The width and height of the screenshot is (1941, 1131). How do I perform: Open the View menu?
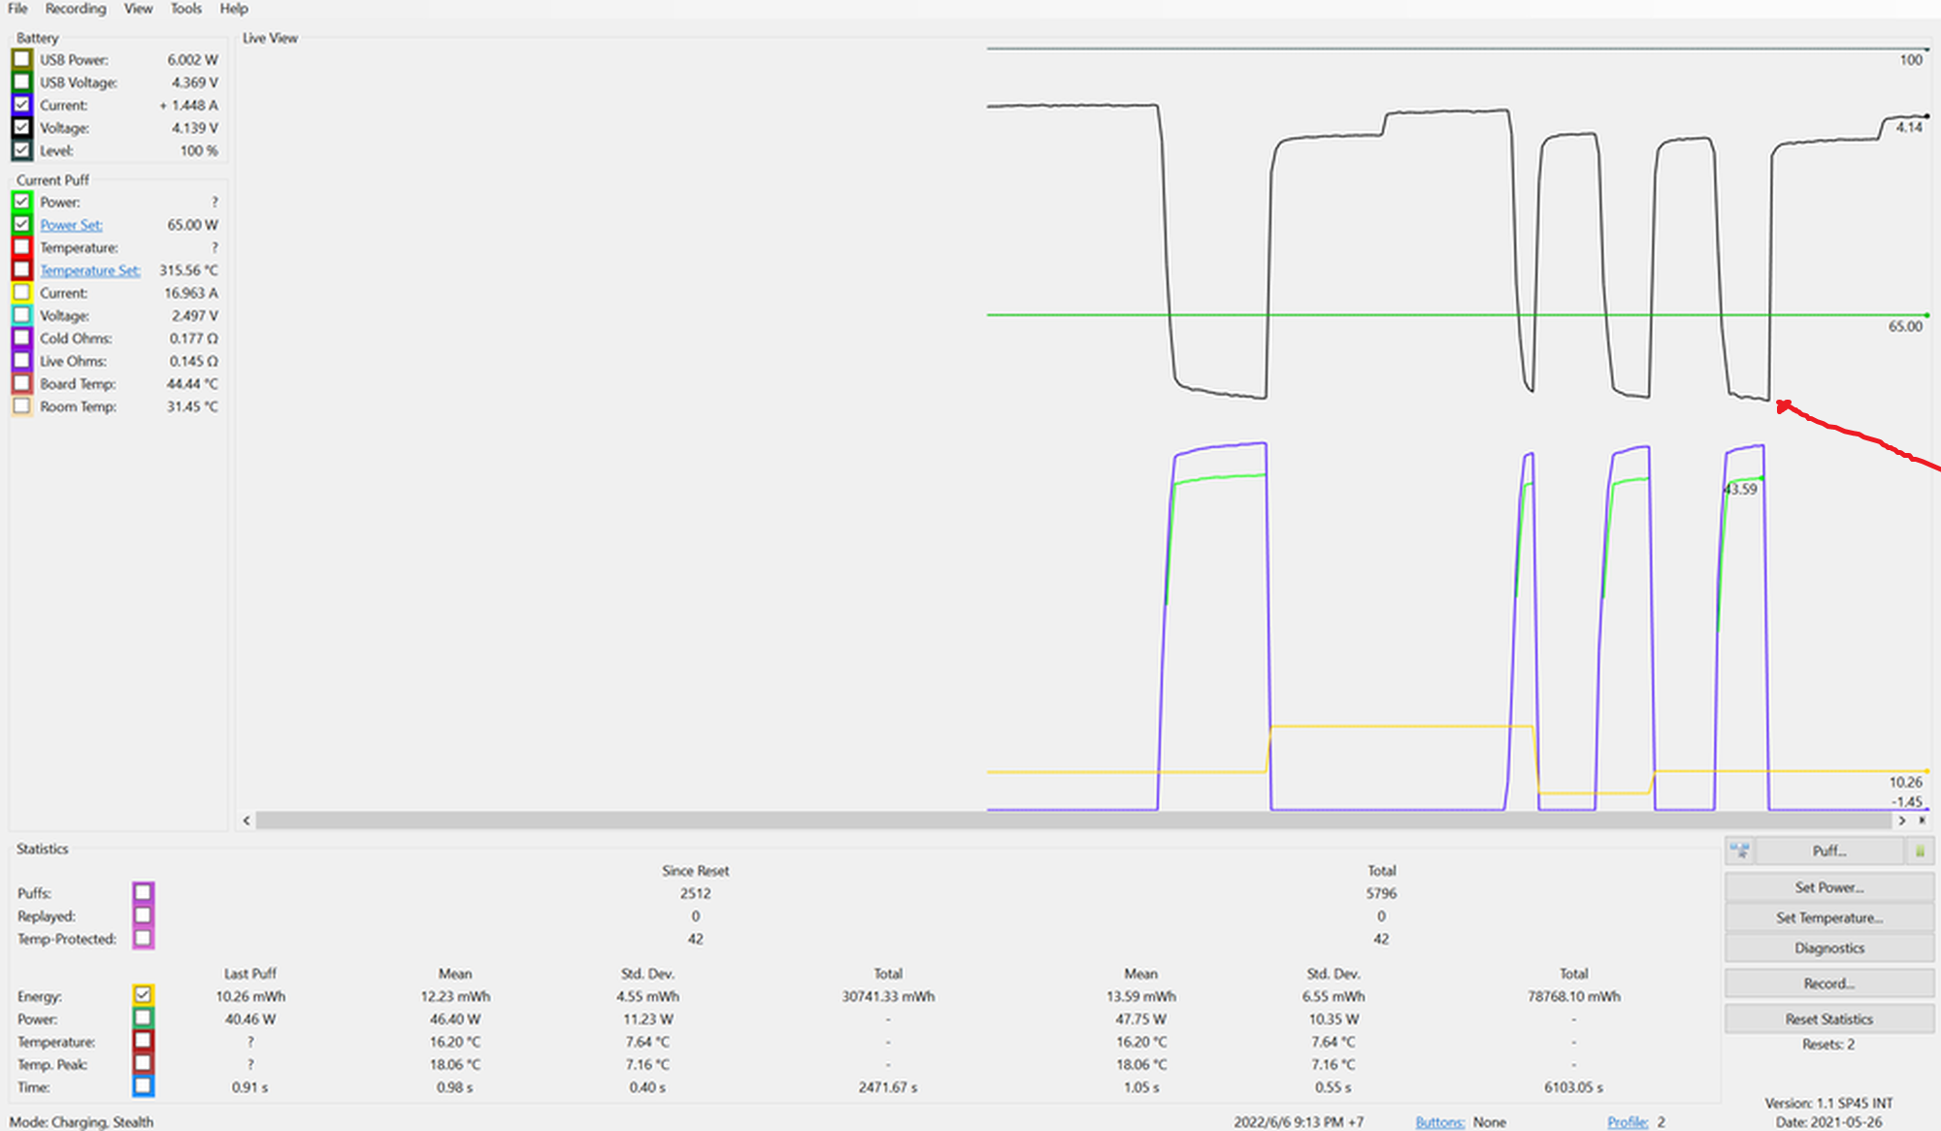138,9
